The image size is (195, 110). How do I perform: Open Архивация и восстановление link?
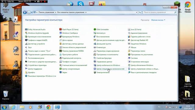point(39,37)
